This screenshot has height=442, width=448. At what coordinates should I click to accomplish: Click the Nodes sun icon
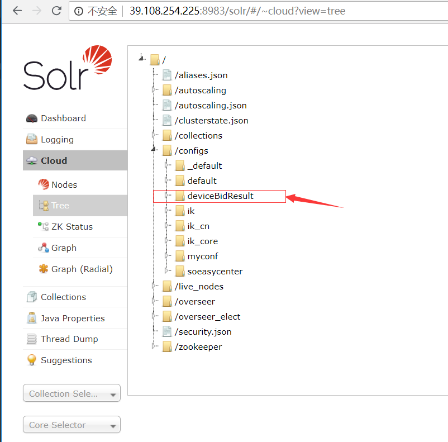click(x=44, y=184)
